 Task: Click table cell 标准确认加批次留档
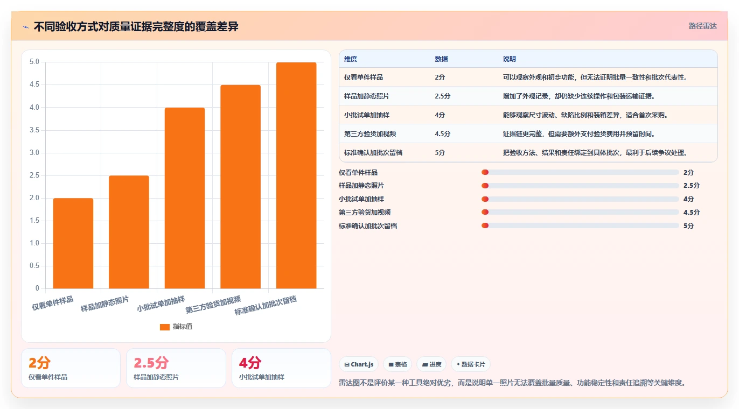(x=373, y=153)
